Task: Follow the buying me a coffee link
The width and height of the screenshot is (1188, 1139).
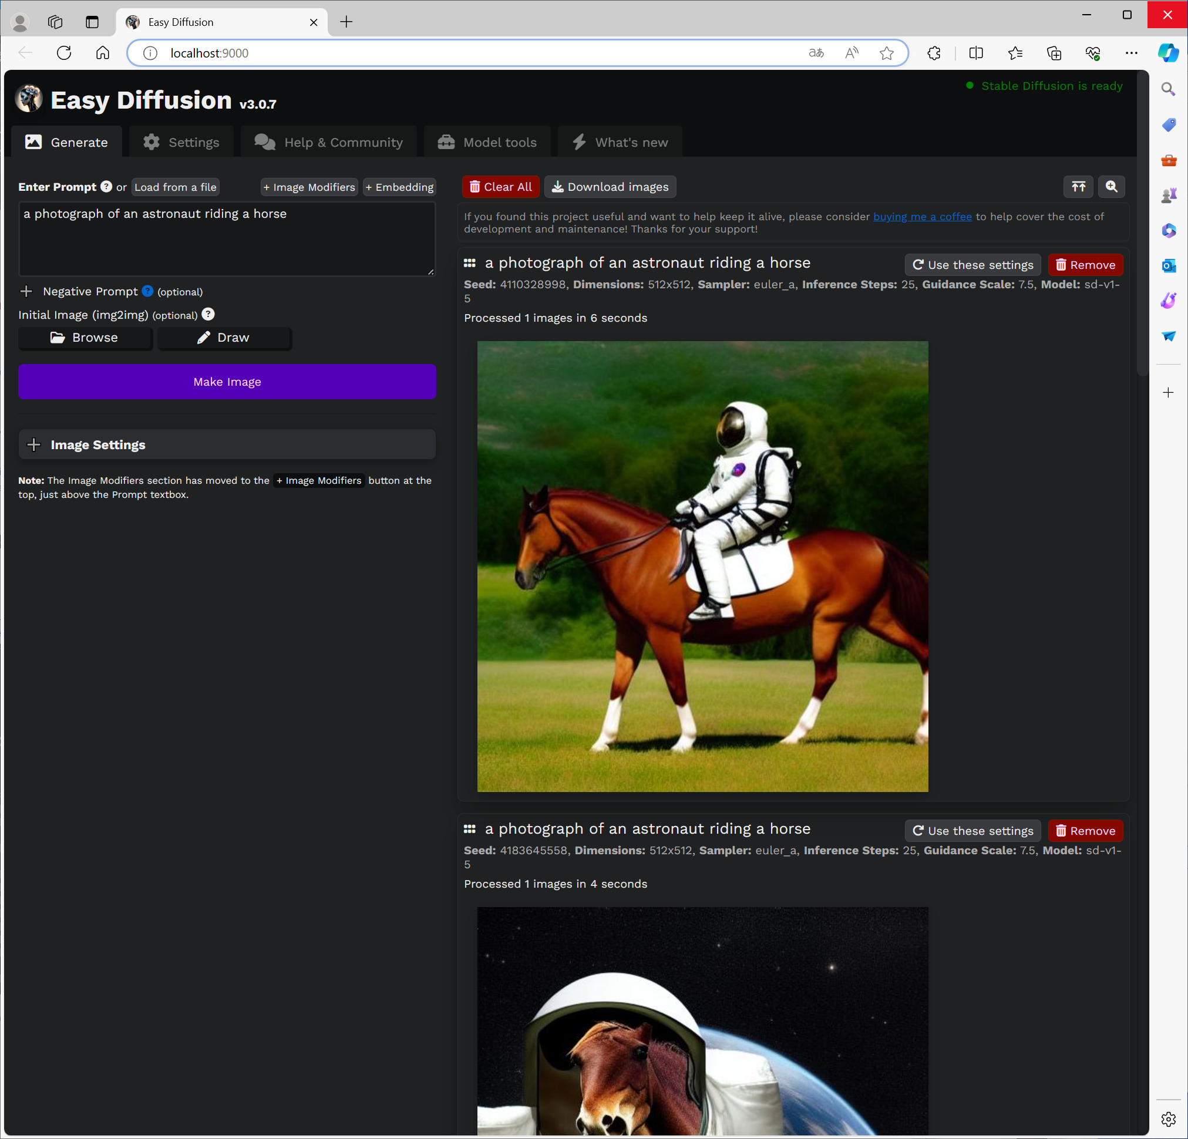Action: click(x=922, y=217)
